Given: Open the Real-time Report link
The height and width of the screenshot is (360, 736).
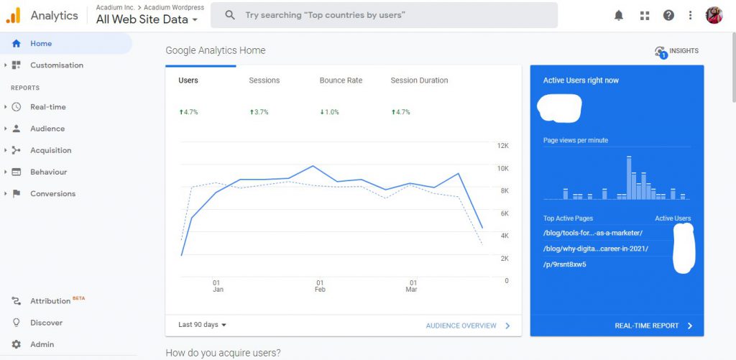Looking at the screenshot, I should [x=647, y=326].
